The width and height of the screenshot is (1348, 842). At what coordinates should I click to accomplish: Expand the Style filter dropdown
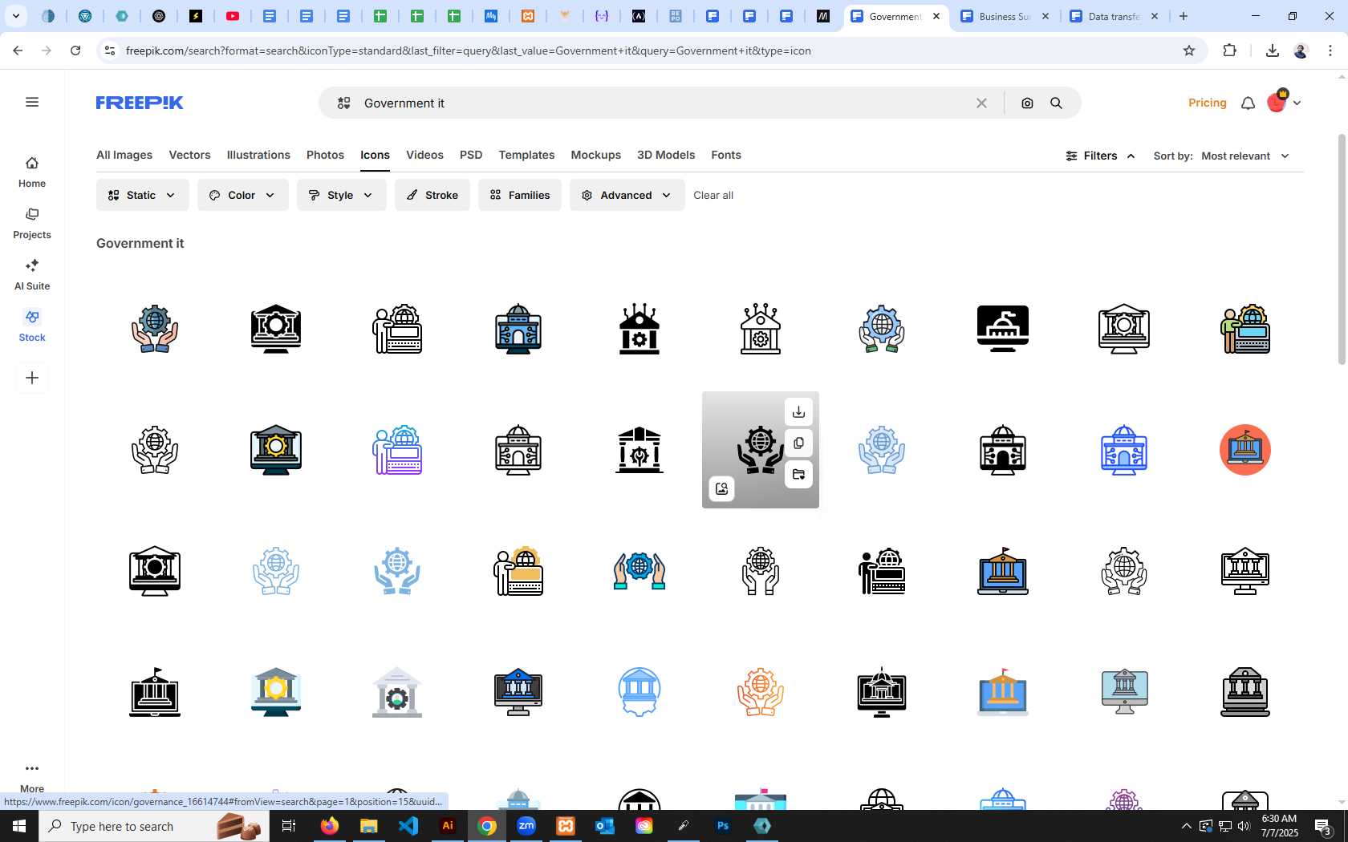[342, 195]
